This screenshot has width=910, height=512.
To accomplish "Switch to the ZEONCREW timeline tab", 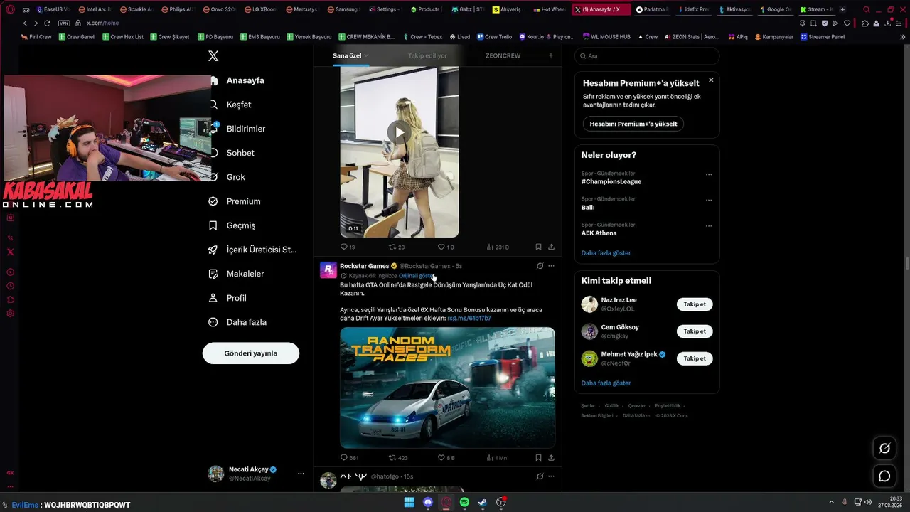I will (503, 55).
